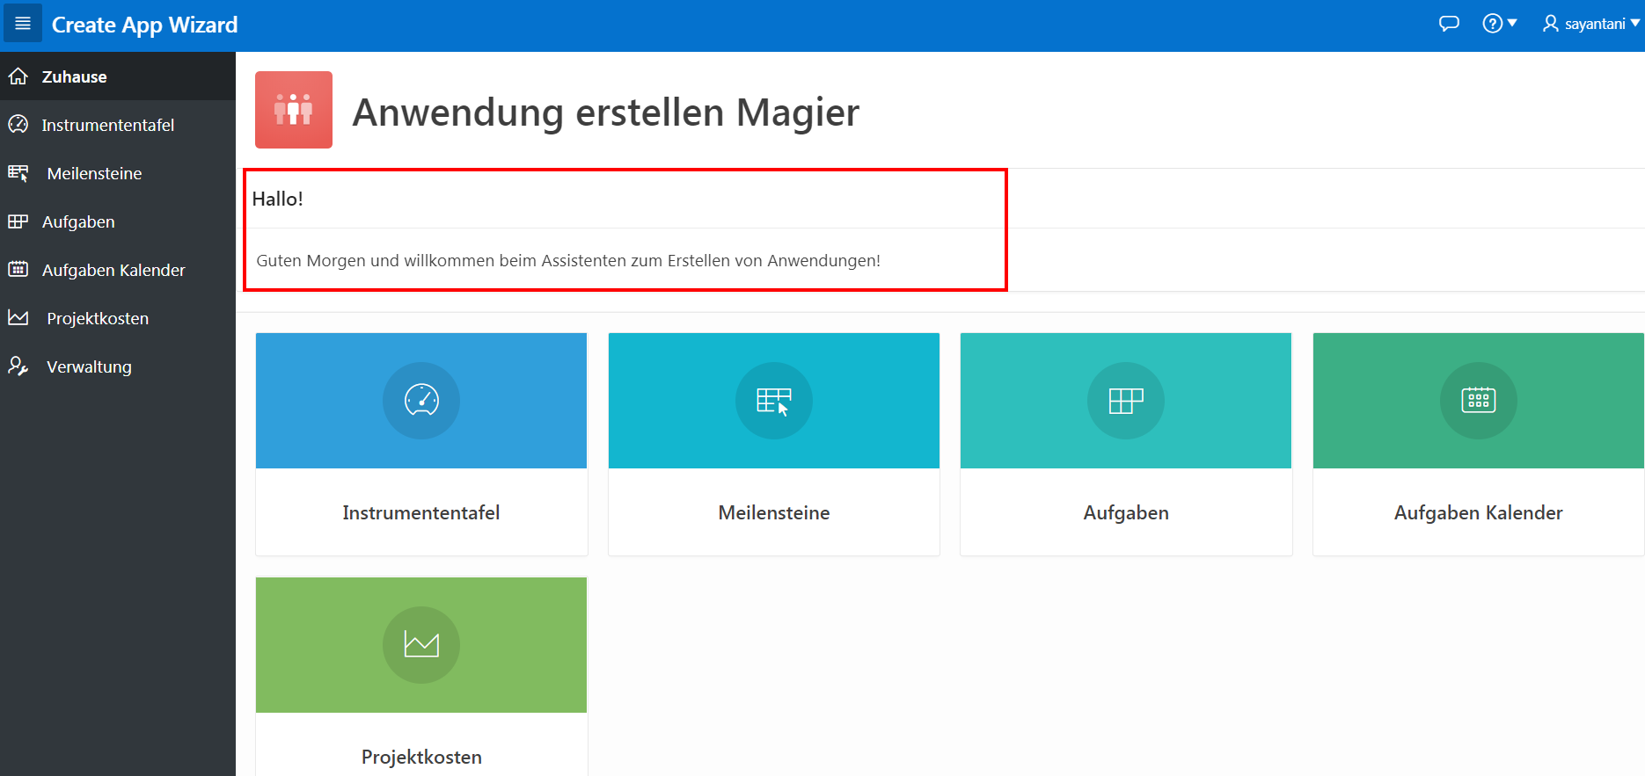Open the Aufgaben card title
The height and width of the screenshot is (776, 1645).
[1126, 512]
